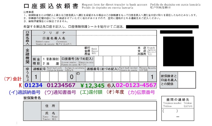Click note 2 about 昼間に連絡がとれる連絡先
The width and height of the screenshot is (212, 126).
click(92, 18)
